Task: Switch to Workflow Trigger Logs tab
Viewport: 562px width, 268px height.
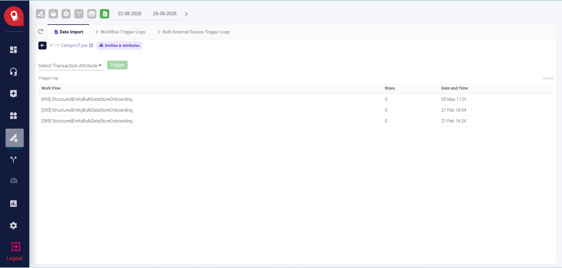Action: (120, 32)
